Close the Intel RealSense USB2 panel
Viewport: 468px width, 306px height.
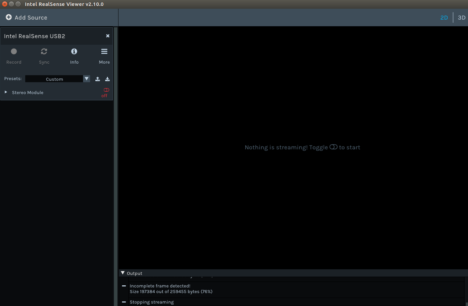108,36
